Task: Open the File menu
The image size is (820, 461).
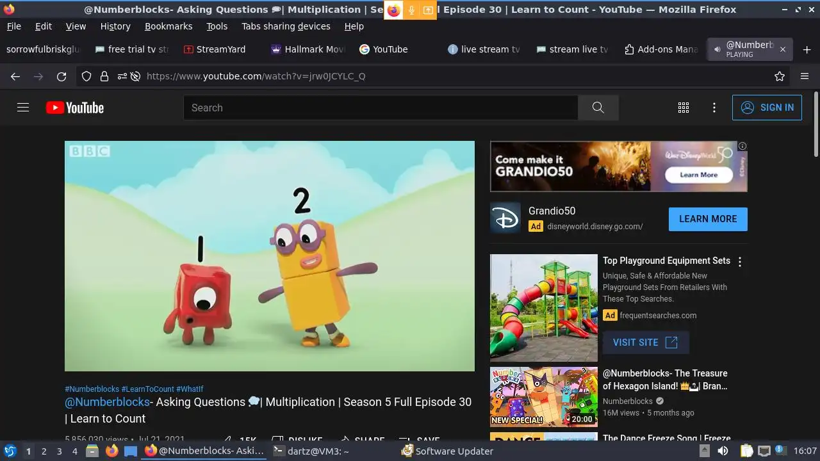Action: (x=13, y=26)
